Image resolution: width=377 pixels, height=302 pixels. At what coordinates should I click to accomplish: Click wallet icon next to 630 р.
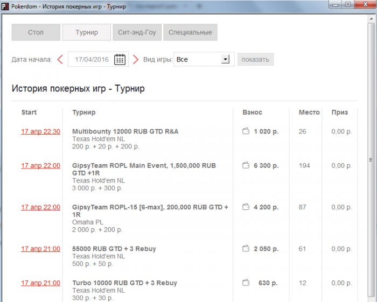coord(246,283)
